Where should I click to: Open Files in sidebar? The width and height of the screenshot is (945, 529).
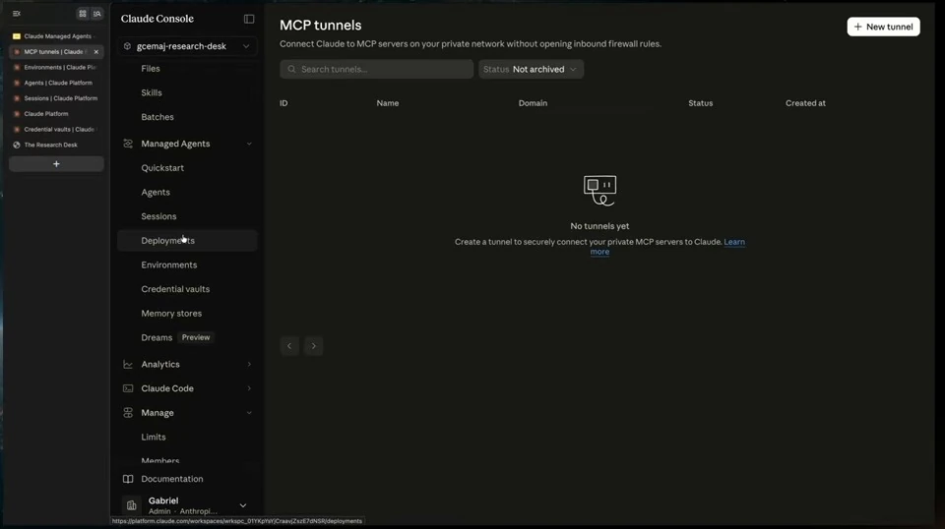pyautogui.click(x=151, y=69)
